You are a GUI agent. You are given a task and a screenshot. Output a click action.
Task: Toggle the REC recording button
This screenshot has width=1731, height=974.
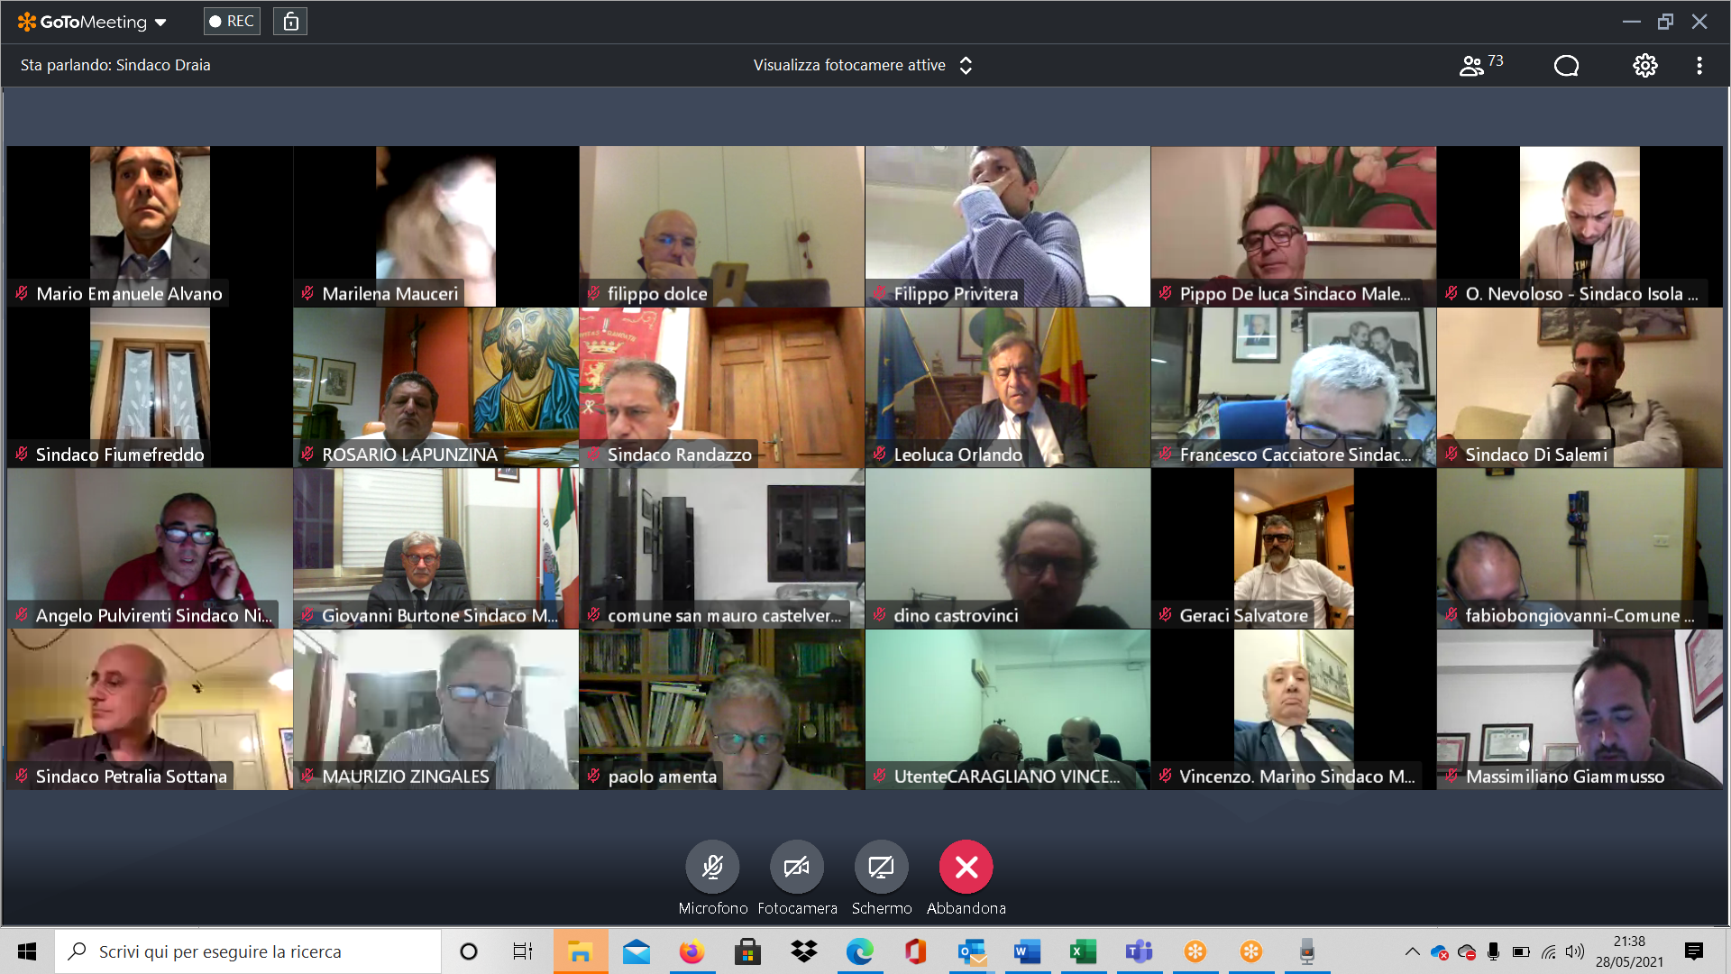point(232,21)
